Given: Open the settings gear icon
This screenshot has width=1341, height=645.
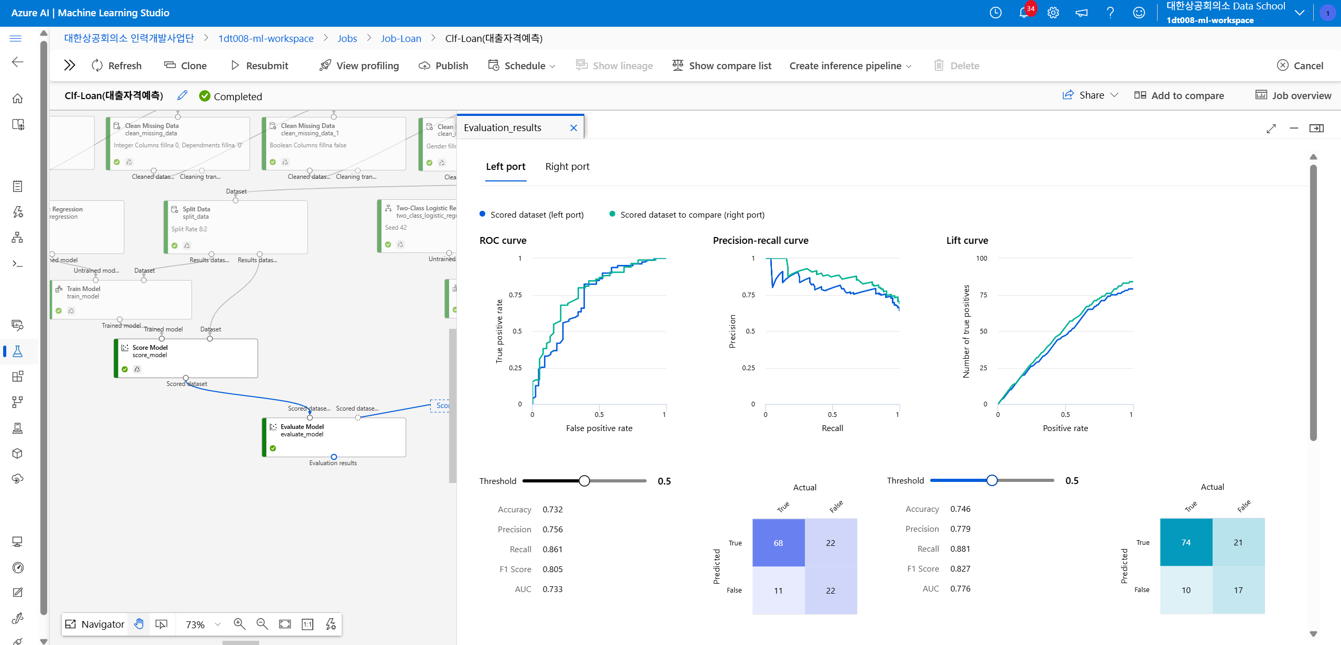Looking at the screenshot, I should coord(1053,13).
